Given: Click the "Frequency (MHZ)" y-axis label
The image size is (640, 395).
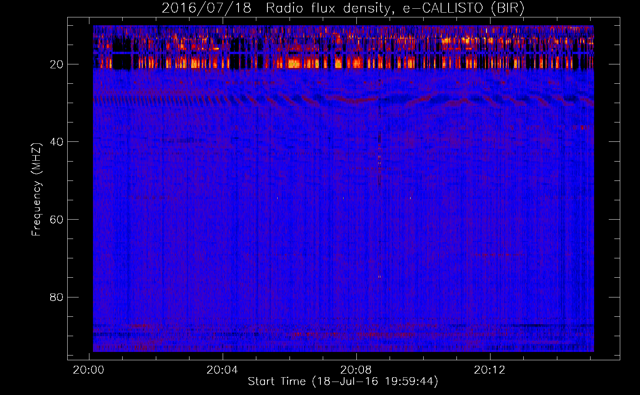Looking at the screenshot, I should tap(36, 190).
